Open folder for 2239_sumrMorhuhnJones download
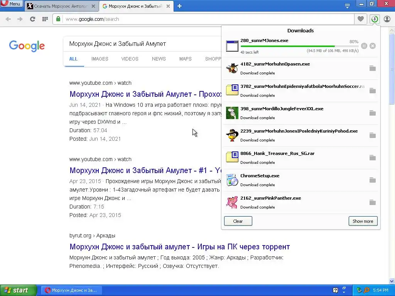395x296 pixels. (373, 135)
